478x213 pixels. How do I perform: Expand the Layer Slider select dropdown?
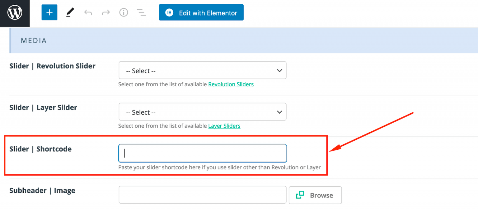203,112
